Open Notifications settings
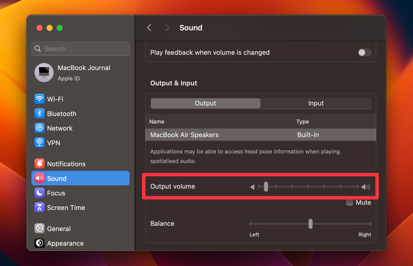The height and width of the screenshot is (266, 413). pos(66,164)
